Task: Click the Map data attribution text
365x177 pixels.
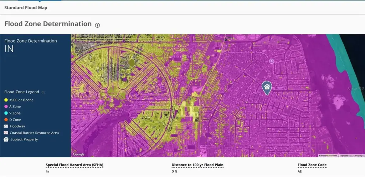Action: pyautogui.click(x=351, y=156)
